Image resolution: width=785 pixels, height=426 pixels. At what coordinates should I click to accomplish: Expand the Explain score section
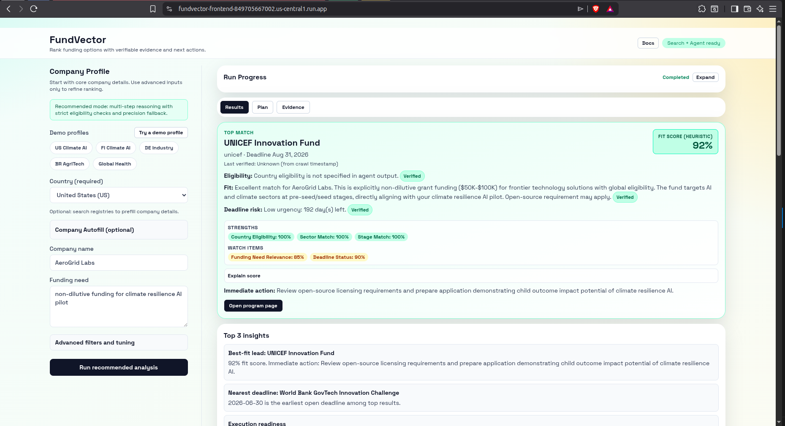pos(471,276)
